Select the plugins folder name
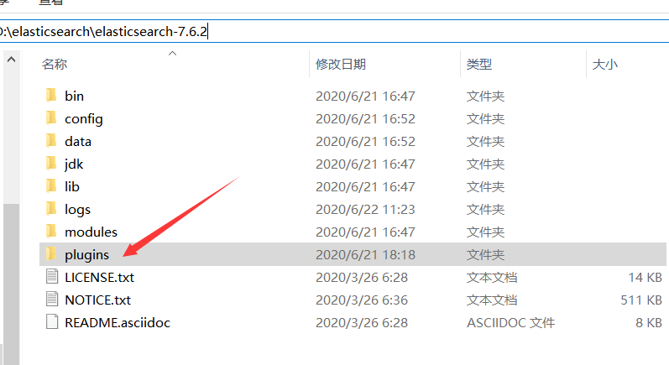669x365 pixels. tap(87, 255)
